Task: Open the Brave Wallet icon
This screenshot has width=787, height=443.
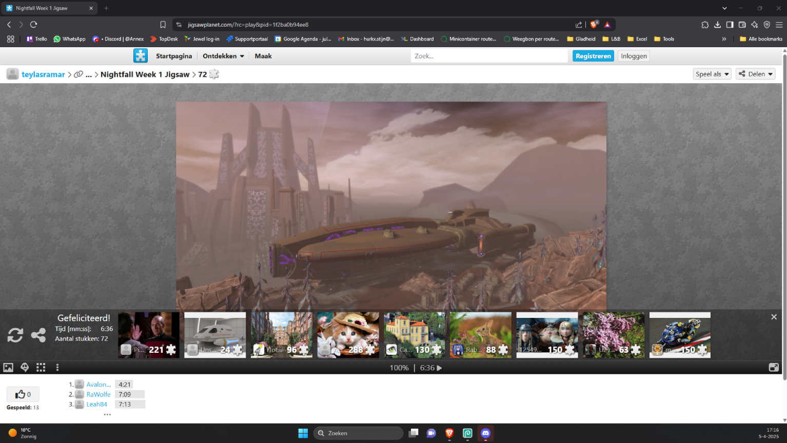Action: pyautogui.click(x=742, y=25)
